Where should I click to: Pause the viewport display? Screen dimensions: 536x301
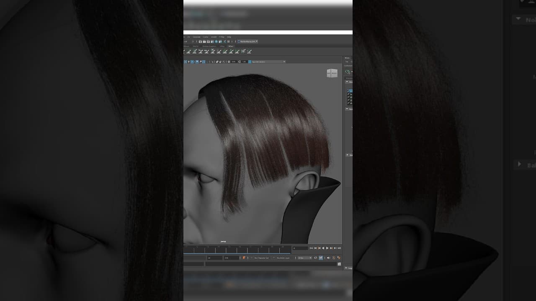(x=228, y=41)
